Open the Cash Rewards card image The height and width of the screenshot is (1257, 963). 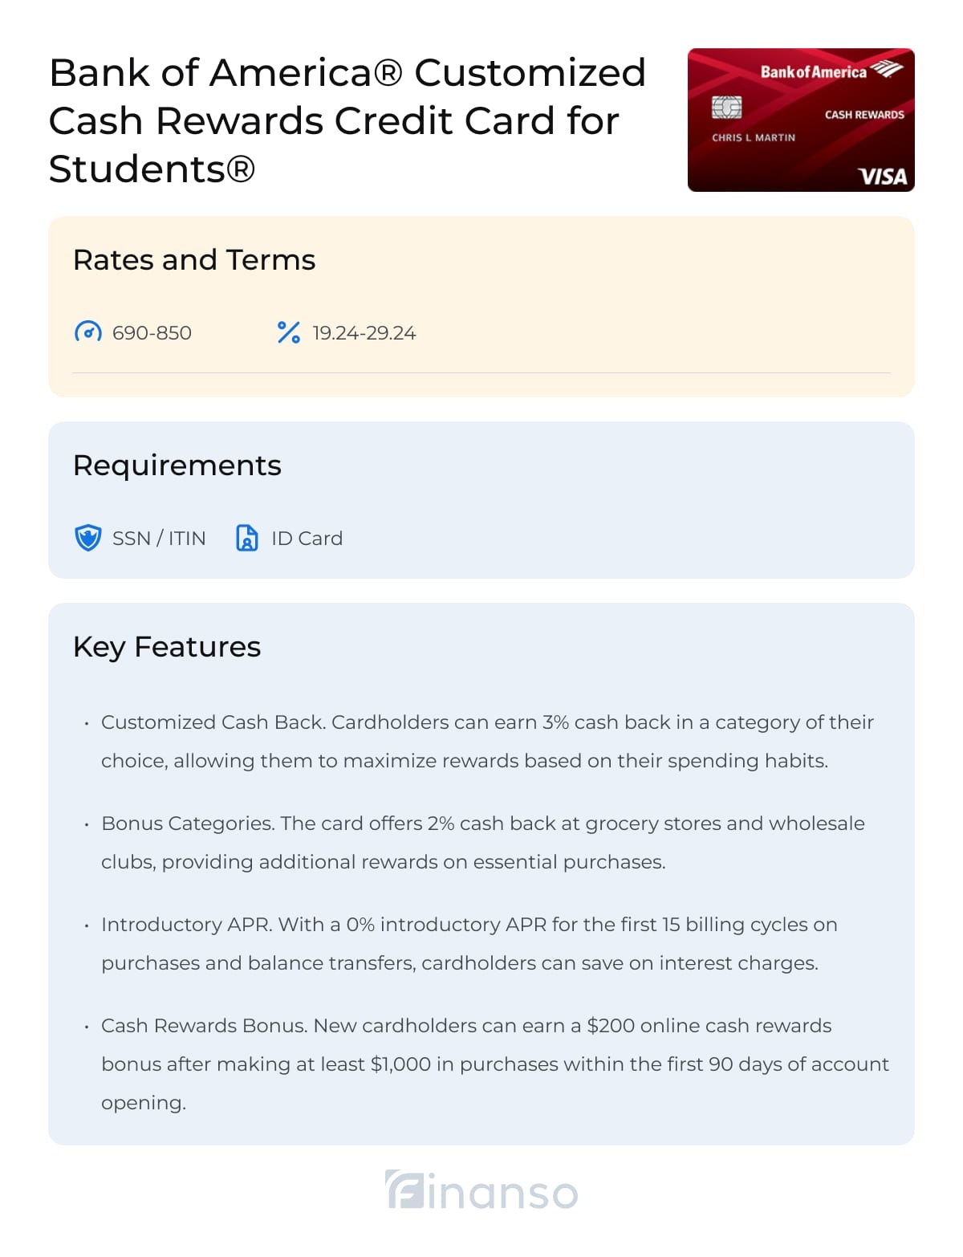(x=800, y=120)
